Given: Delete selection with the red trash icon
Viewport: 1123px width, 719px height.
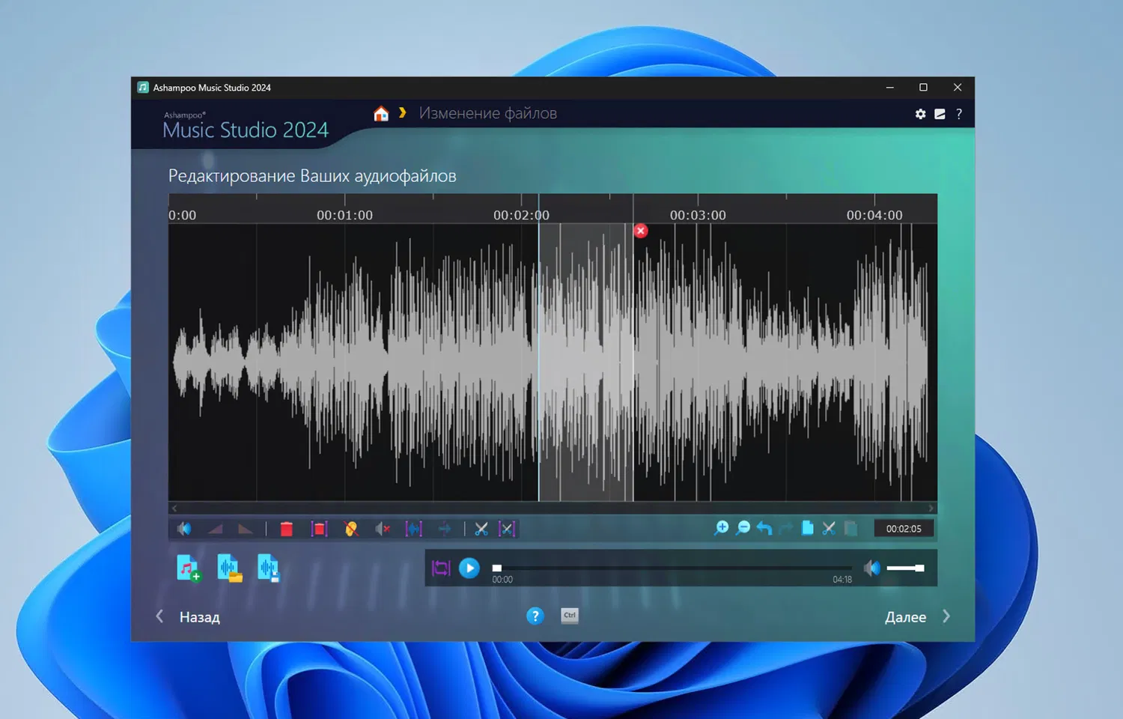Looking at the screenshot, I should (286, 529).
